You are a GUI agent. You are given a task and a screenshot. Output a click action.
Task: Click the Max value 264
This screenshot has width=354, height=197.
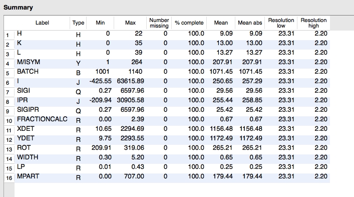coord(137,62)
